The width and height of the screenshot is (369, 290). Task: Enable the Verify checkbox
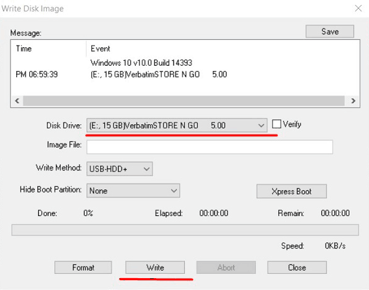coord(276,124)
